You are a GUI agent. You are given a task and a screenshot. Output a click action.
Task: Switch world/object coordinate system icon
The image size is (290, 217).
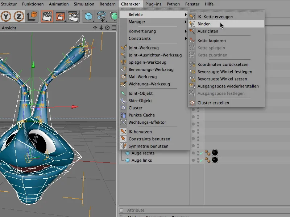[x=32, y=16]
